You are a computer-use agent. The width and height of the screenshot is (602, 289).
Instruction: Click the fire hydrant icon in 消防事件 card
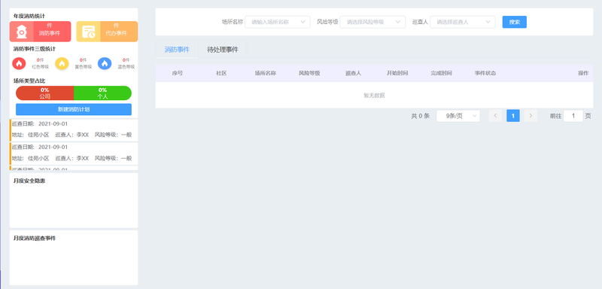click(22, 32)
